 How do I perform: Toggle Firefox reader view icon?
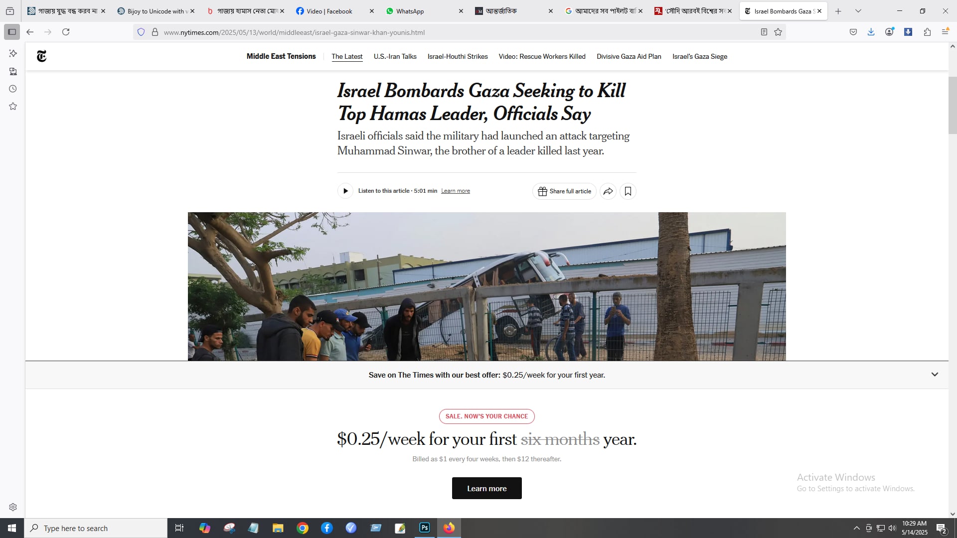pyautogui.click(x=764, y=32)
